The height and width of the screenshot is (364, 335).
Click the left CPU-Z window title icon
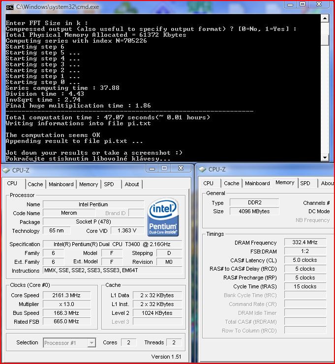6,170
